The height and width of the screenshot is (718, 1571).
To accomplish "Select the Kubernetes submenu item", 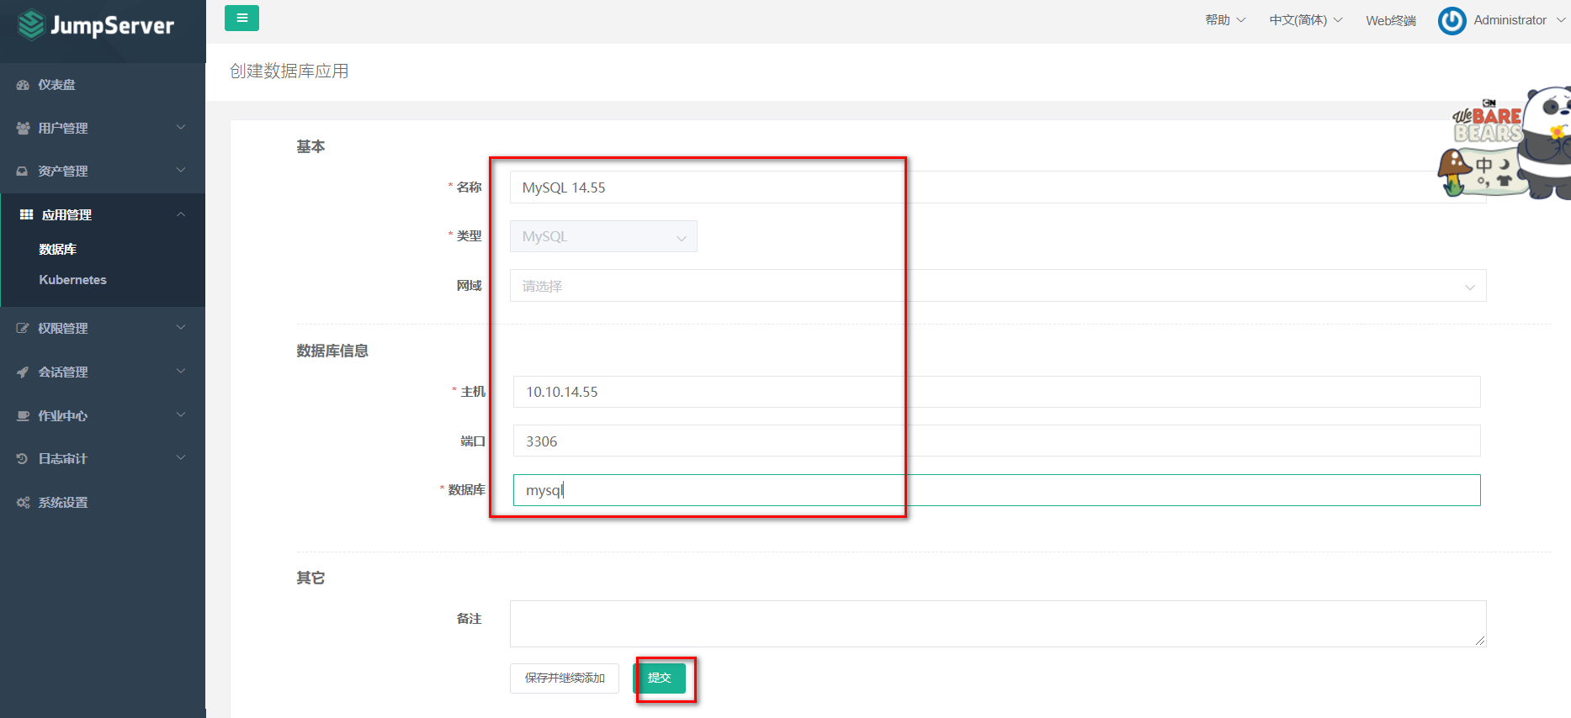I will 73,280.
